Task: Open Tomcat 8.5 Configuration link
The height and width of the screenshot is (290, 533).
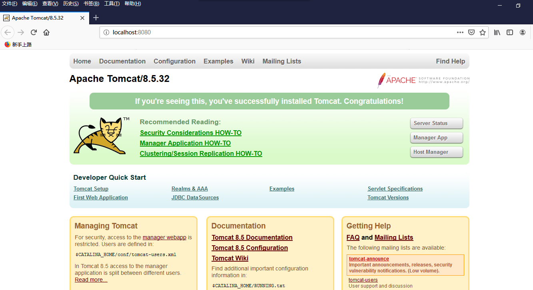Action: tap(250, 248)
